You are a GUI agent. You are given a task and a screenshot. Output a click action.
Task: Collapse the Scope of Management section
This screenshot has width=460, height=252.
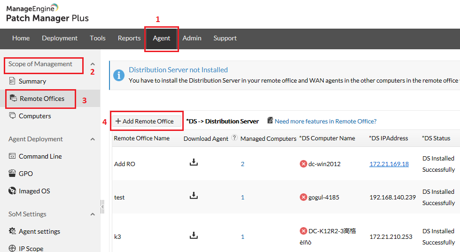(93, 64)
